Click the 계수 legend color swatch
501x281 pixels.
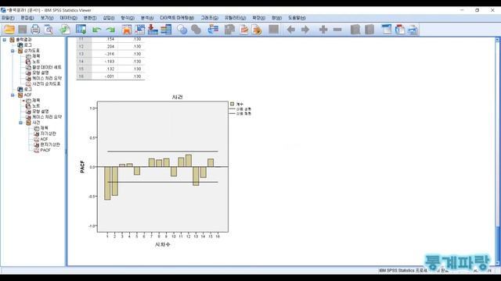tap(232, 104)
